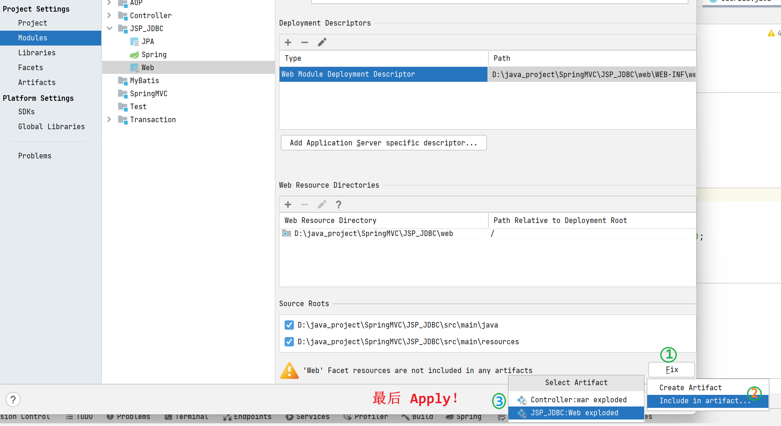Add a new deployment descriptor

point(288,42)
